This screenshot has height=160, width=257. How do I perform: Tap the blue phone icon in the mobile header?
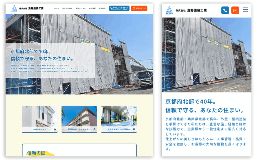[x=225, y=10]
